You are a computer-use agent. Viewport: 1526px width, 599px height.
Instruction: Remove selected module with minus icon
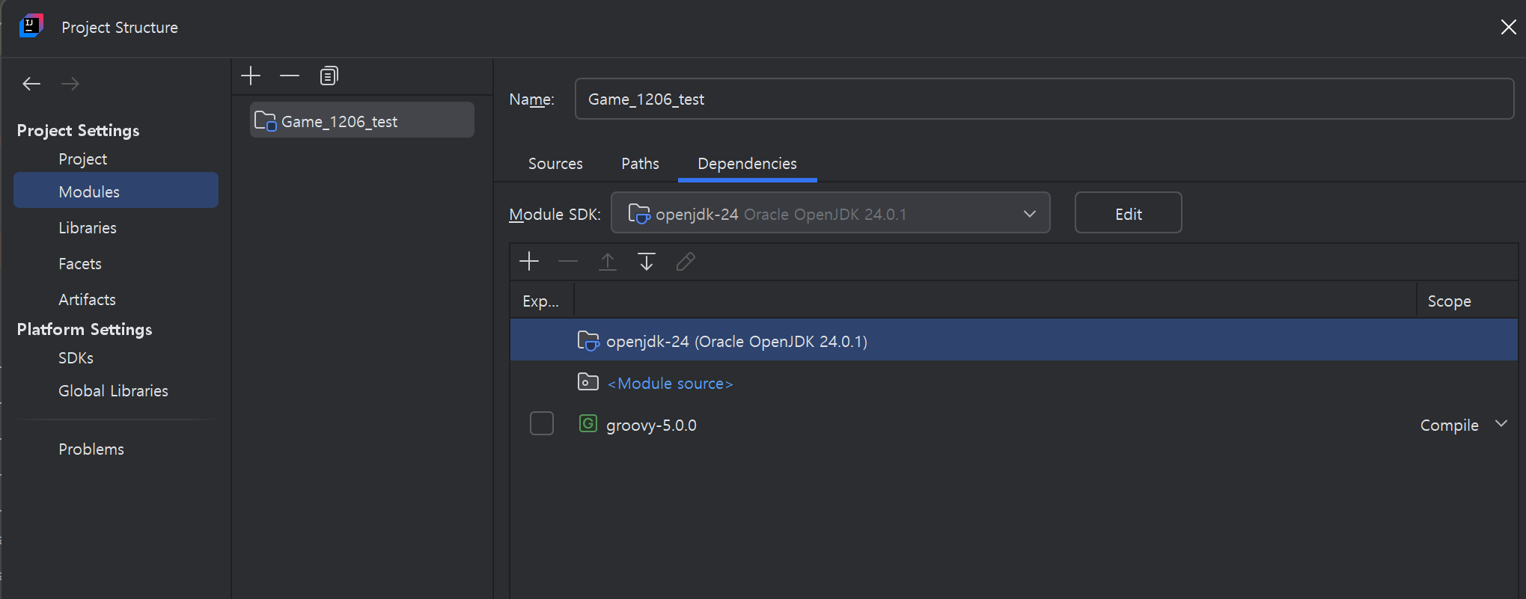coord(290,76)
